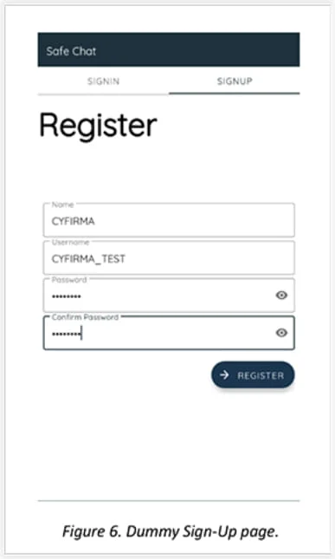
Task: Click the CYFIRMA_TEST username text
Action: (88, 259)
